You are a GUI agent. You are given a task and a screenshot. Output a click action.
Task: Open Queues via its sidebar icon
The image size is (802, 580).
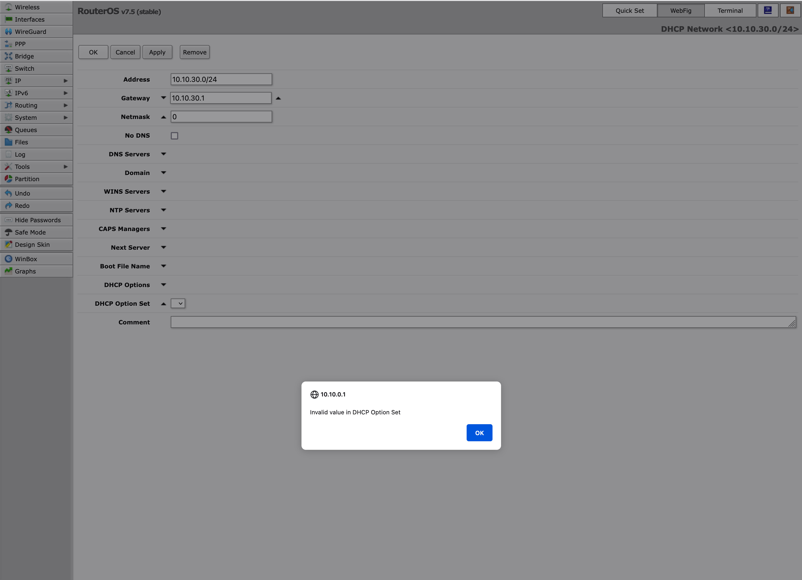click(9, 130)
